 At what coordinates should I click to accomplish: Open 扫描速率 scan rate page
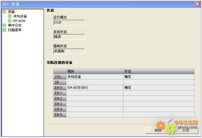coord(15,30)
